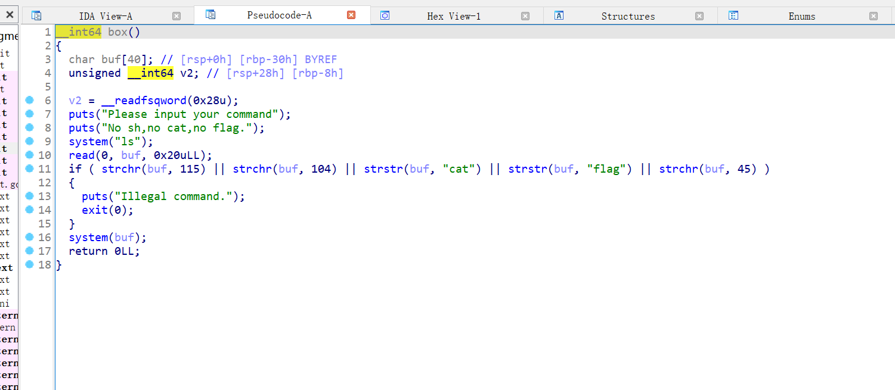Click the system(buf) call on line 16
The width and height of the screenshot is (895, 390).
[107, 238]
